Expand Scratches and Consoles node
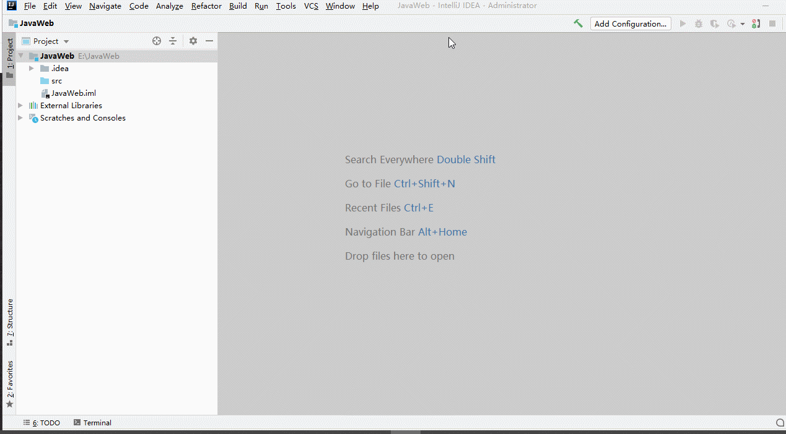The image size is (786, 434). [20, 118]
